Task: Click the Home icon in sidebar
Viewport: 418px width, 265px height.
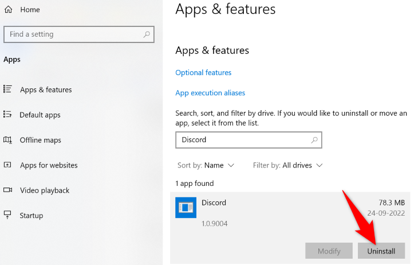Action: click(x=8, y=10)
